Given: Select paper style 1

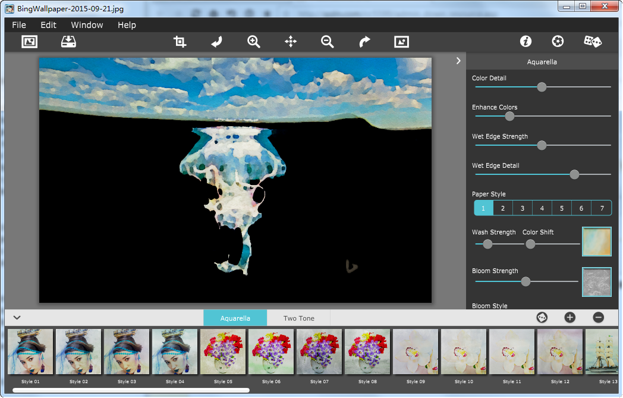Looking at the screenshot, I should (483, 208).
